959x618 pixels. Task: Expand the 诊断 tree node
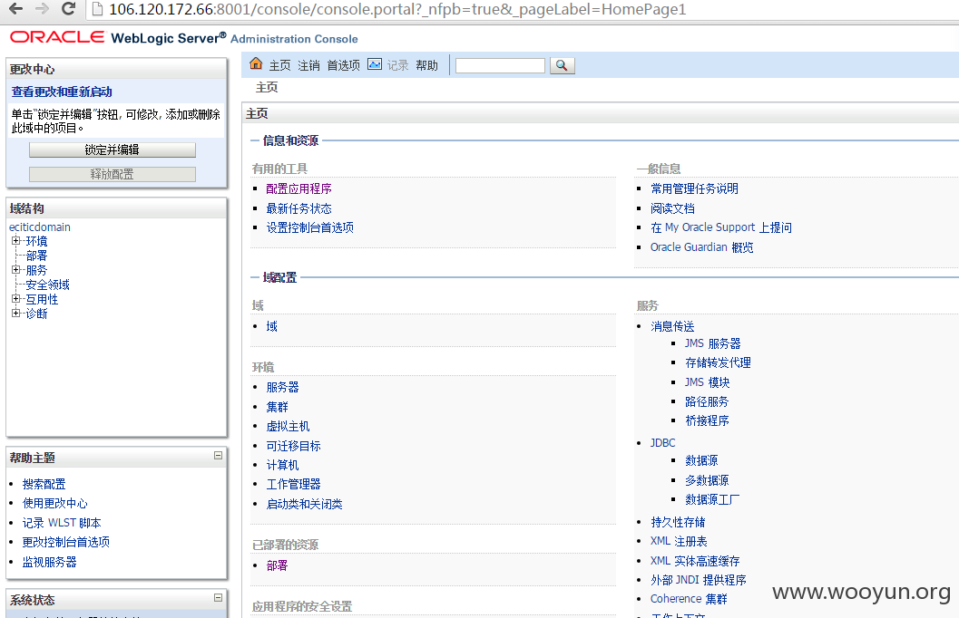[16, 313]
